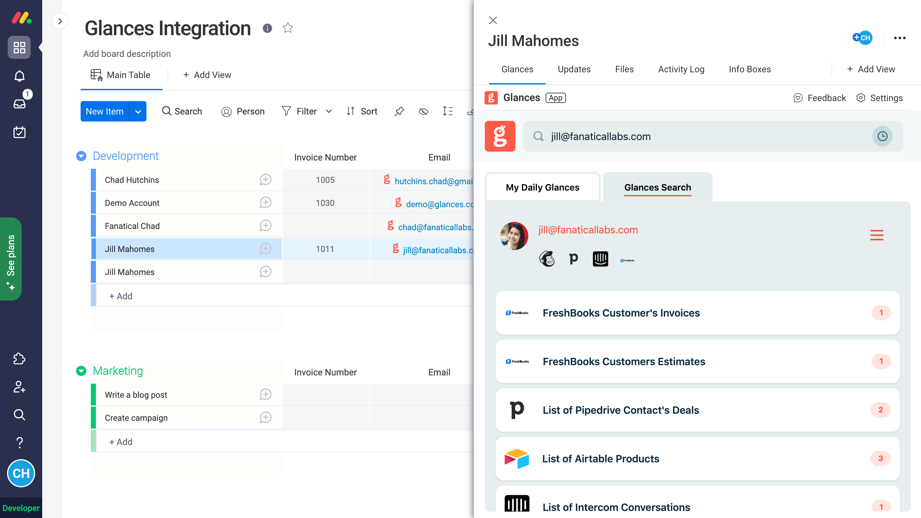Open the red hamburger menu on contact card
This screenshot has width=921, height=518.
point(877,235)
